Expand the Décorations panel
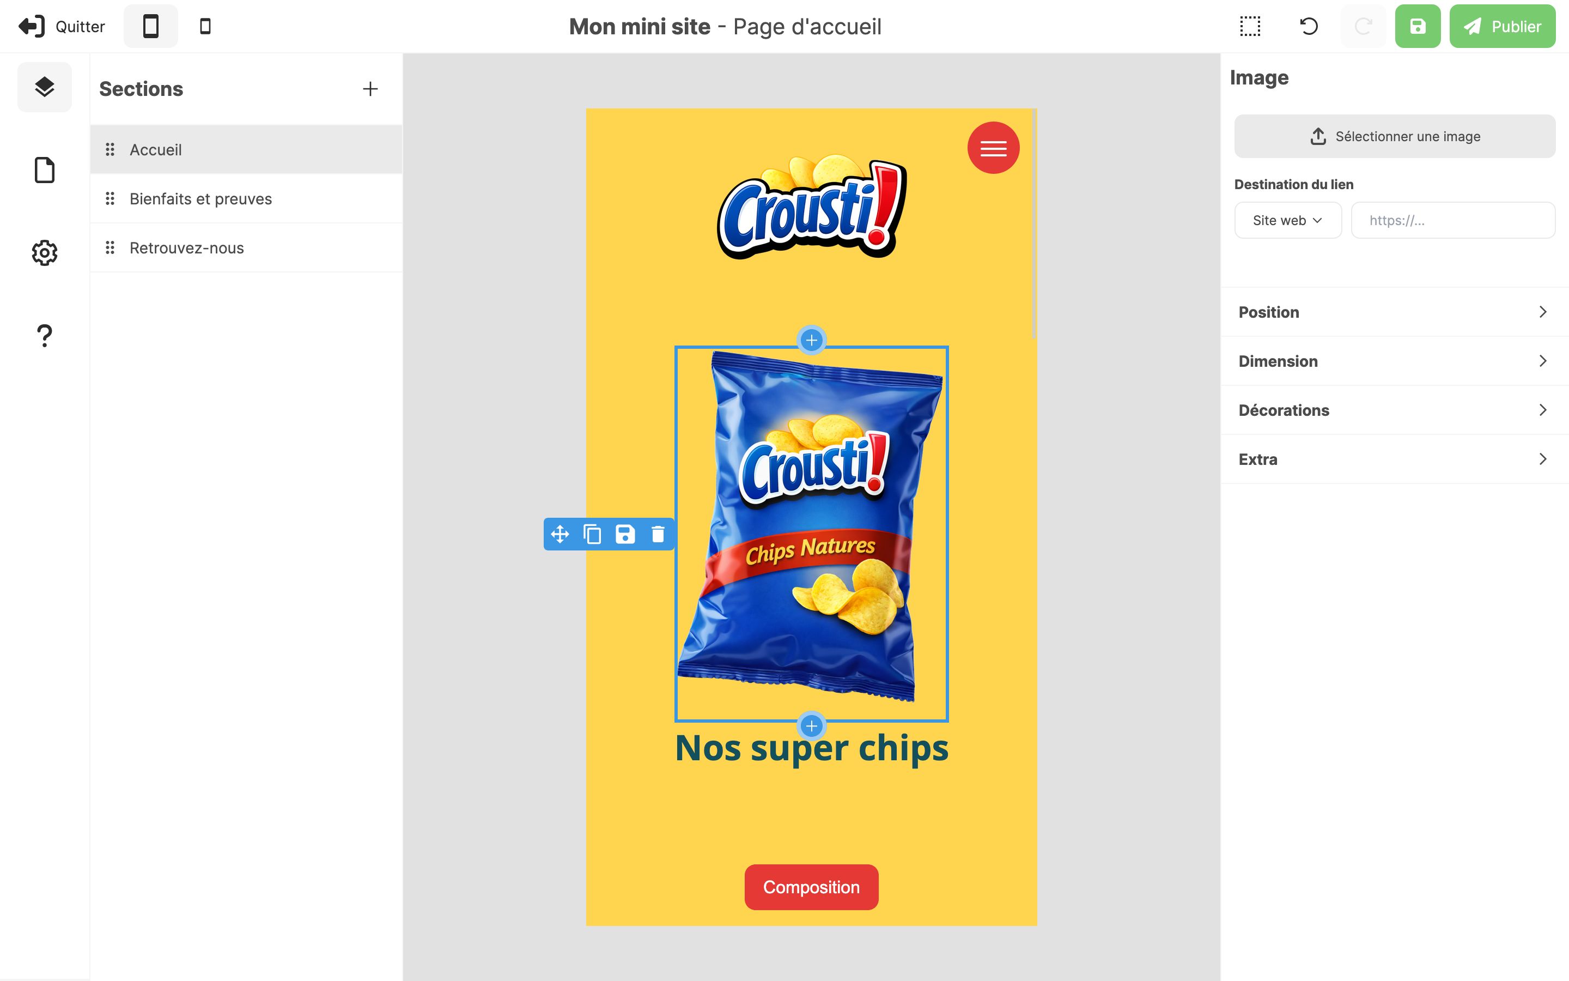This screenshot has height=981, width=1569. 1394,410
